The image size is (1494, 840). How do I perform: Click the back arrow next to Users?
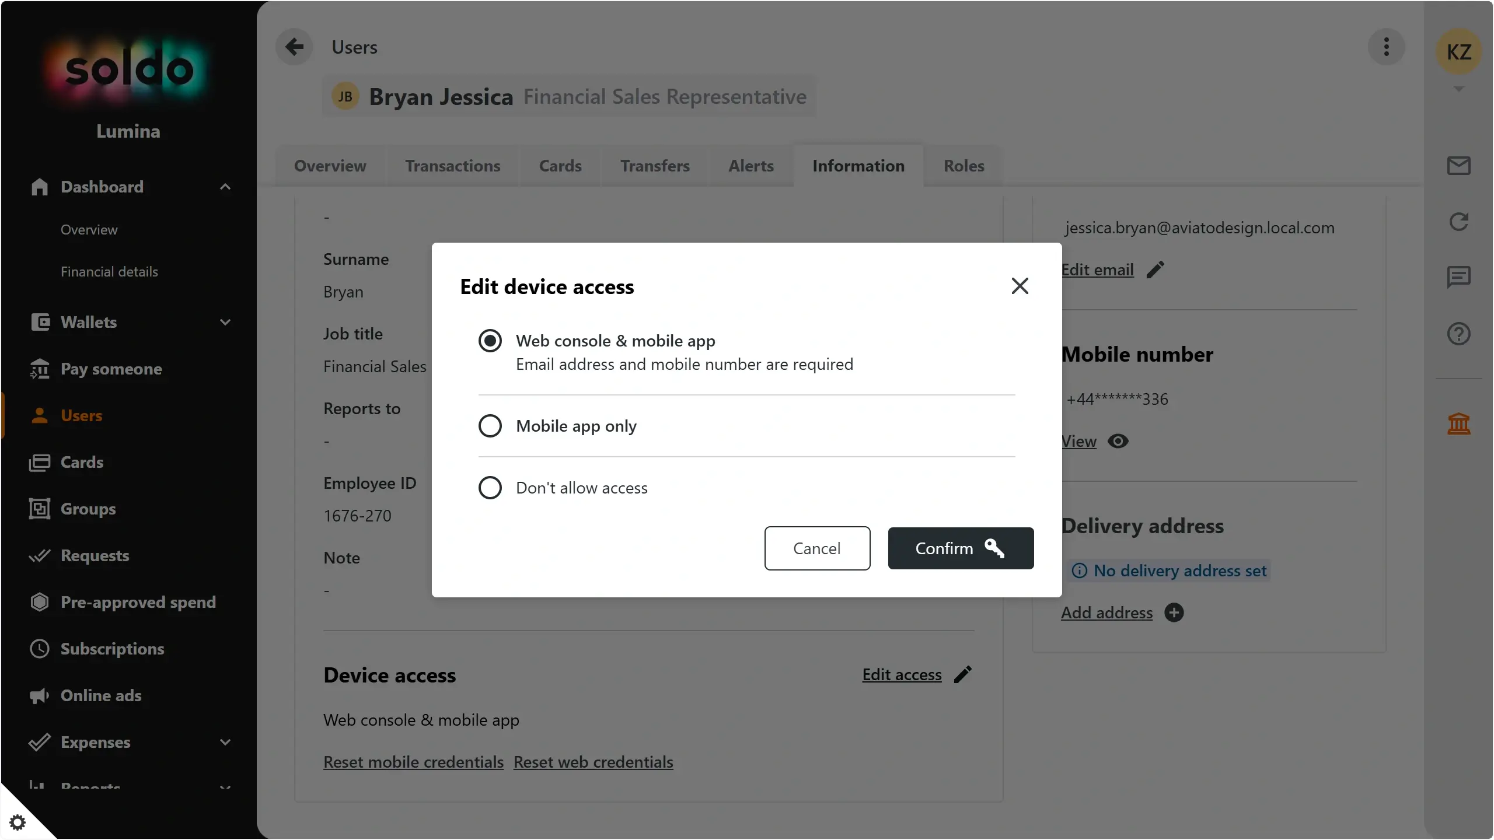(295, 47)
